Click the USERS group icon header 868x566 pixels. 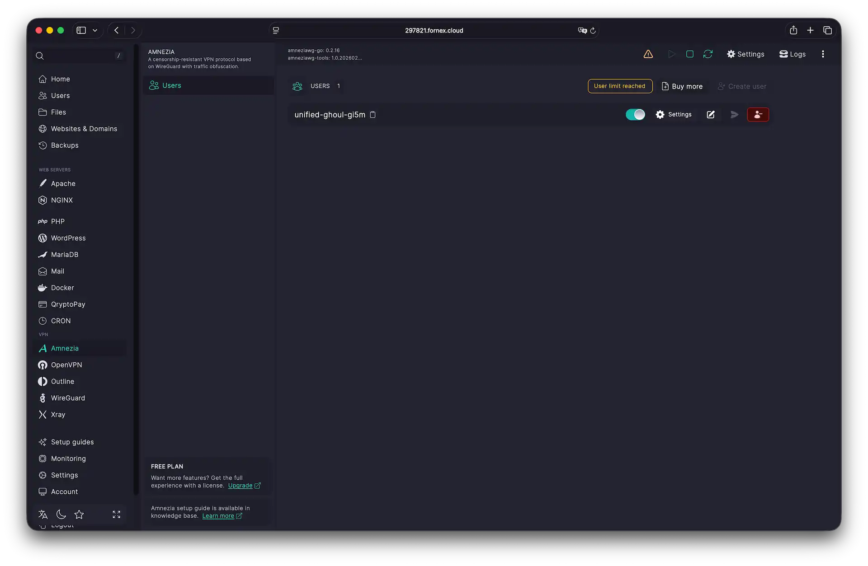297,86
